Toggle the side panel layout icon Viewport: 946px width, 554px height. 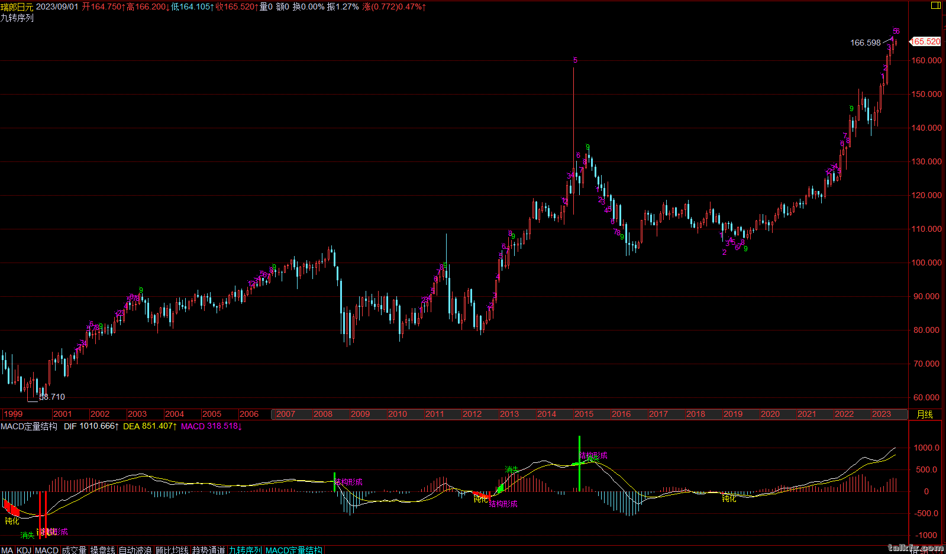pyautogui.click(x=935, y=5)
